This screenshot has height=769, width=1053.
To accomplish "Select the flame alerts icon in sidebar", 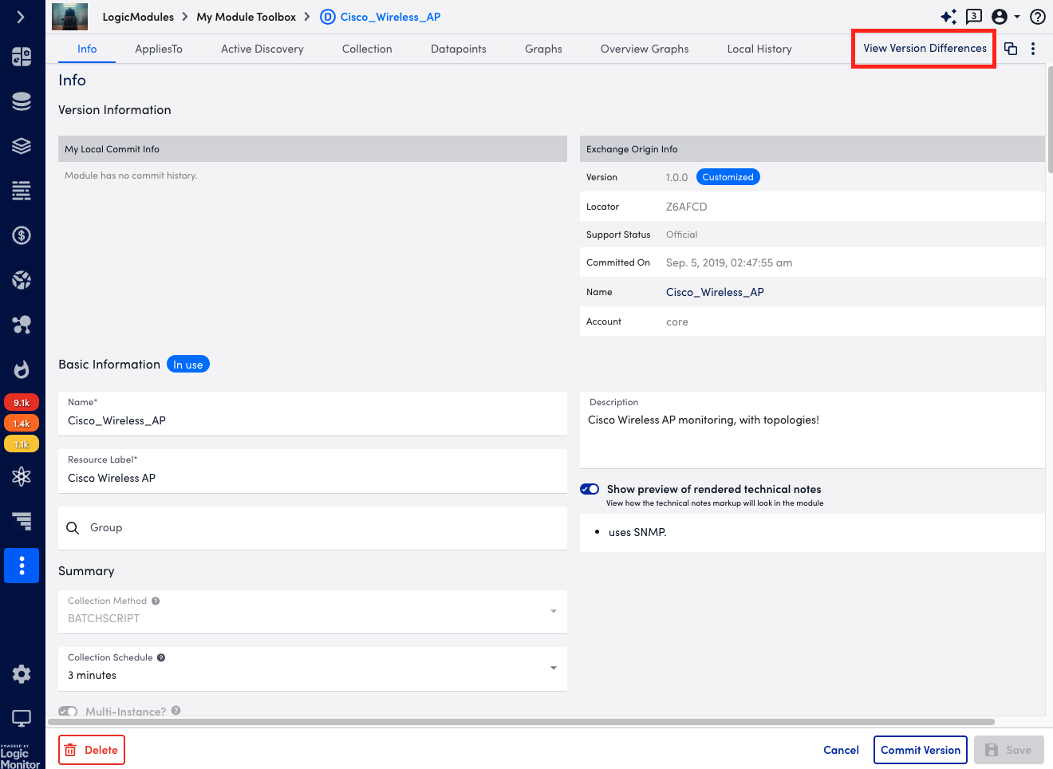I will coord(22,369).
